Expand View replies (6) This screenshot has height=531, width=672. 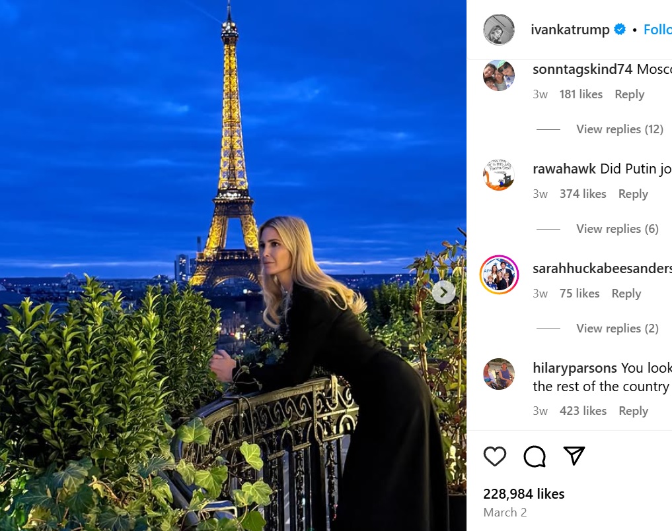tap(617, 229)
